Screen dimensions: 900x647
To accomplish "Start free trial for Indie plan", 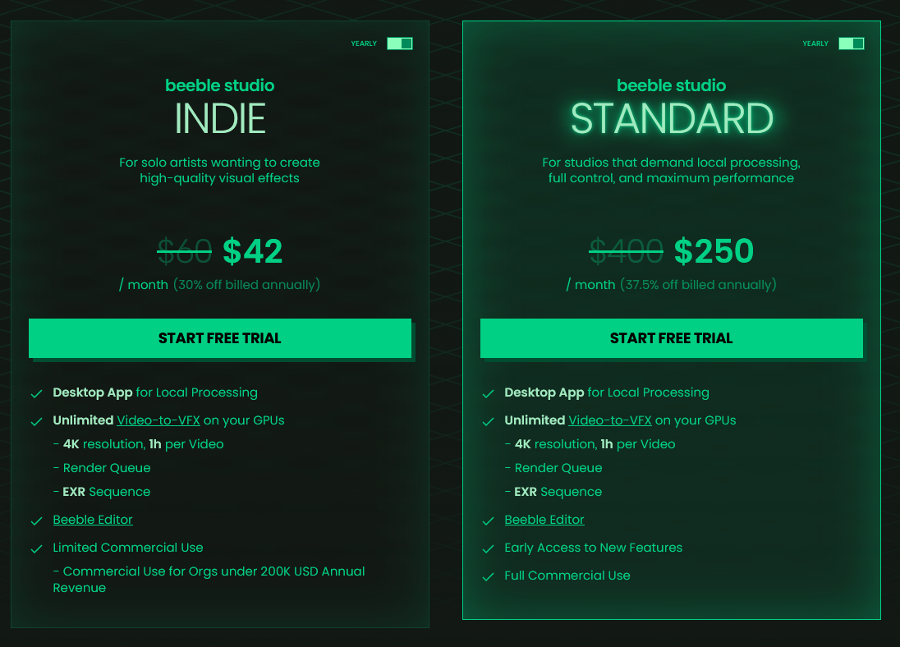I will click(x=220, y=338).
